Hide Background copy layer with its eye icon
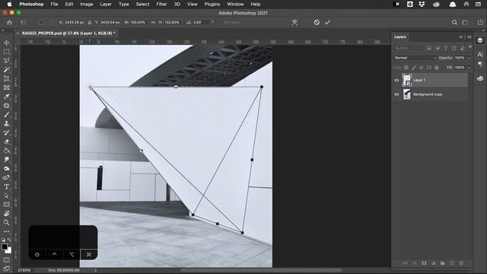The width and height of the screenshot is (487, 274). pyautogui.click(x=396, y=94)
